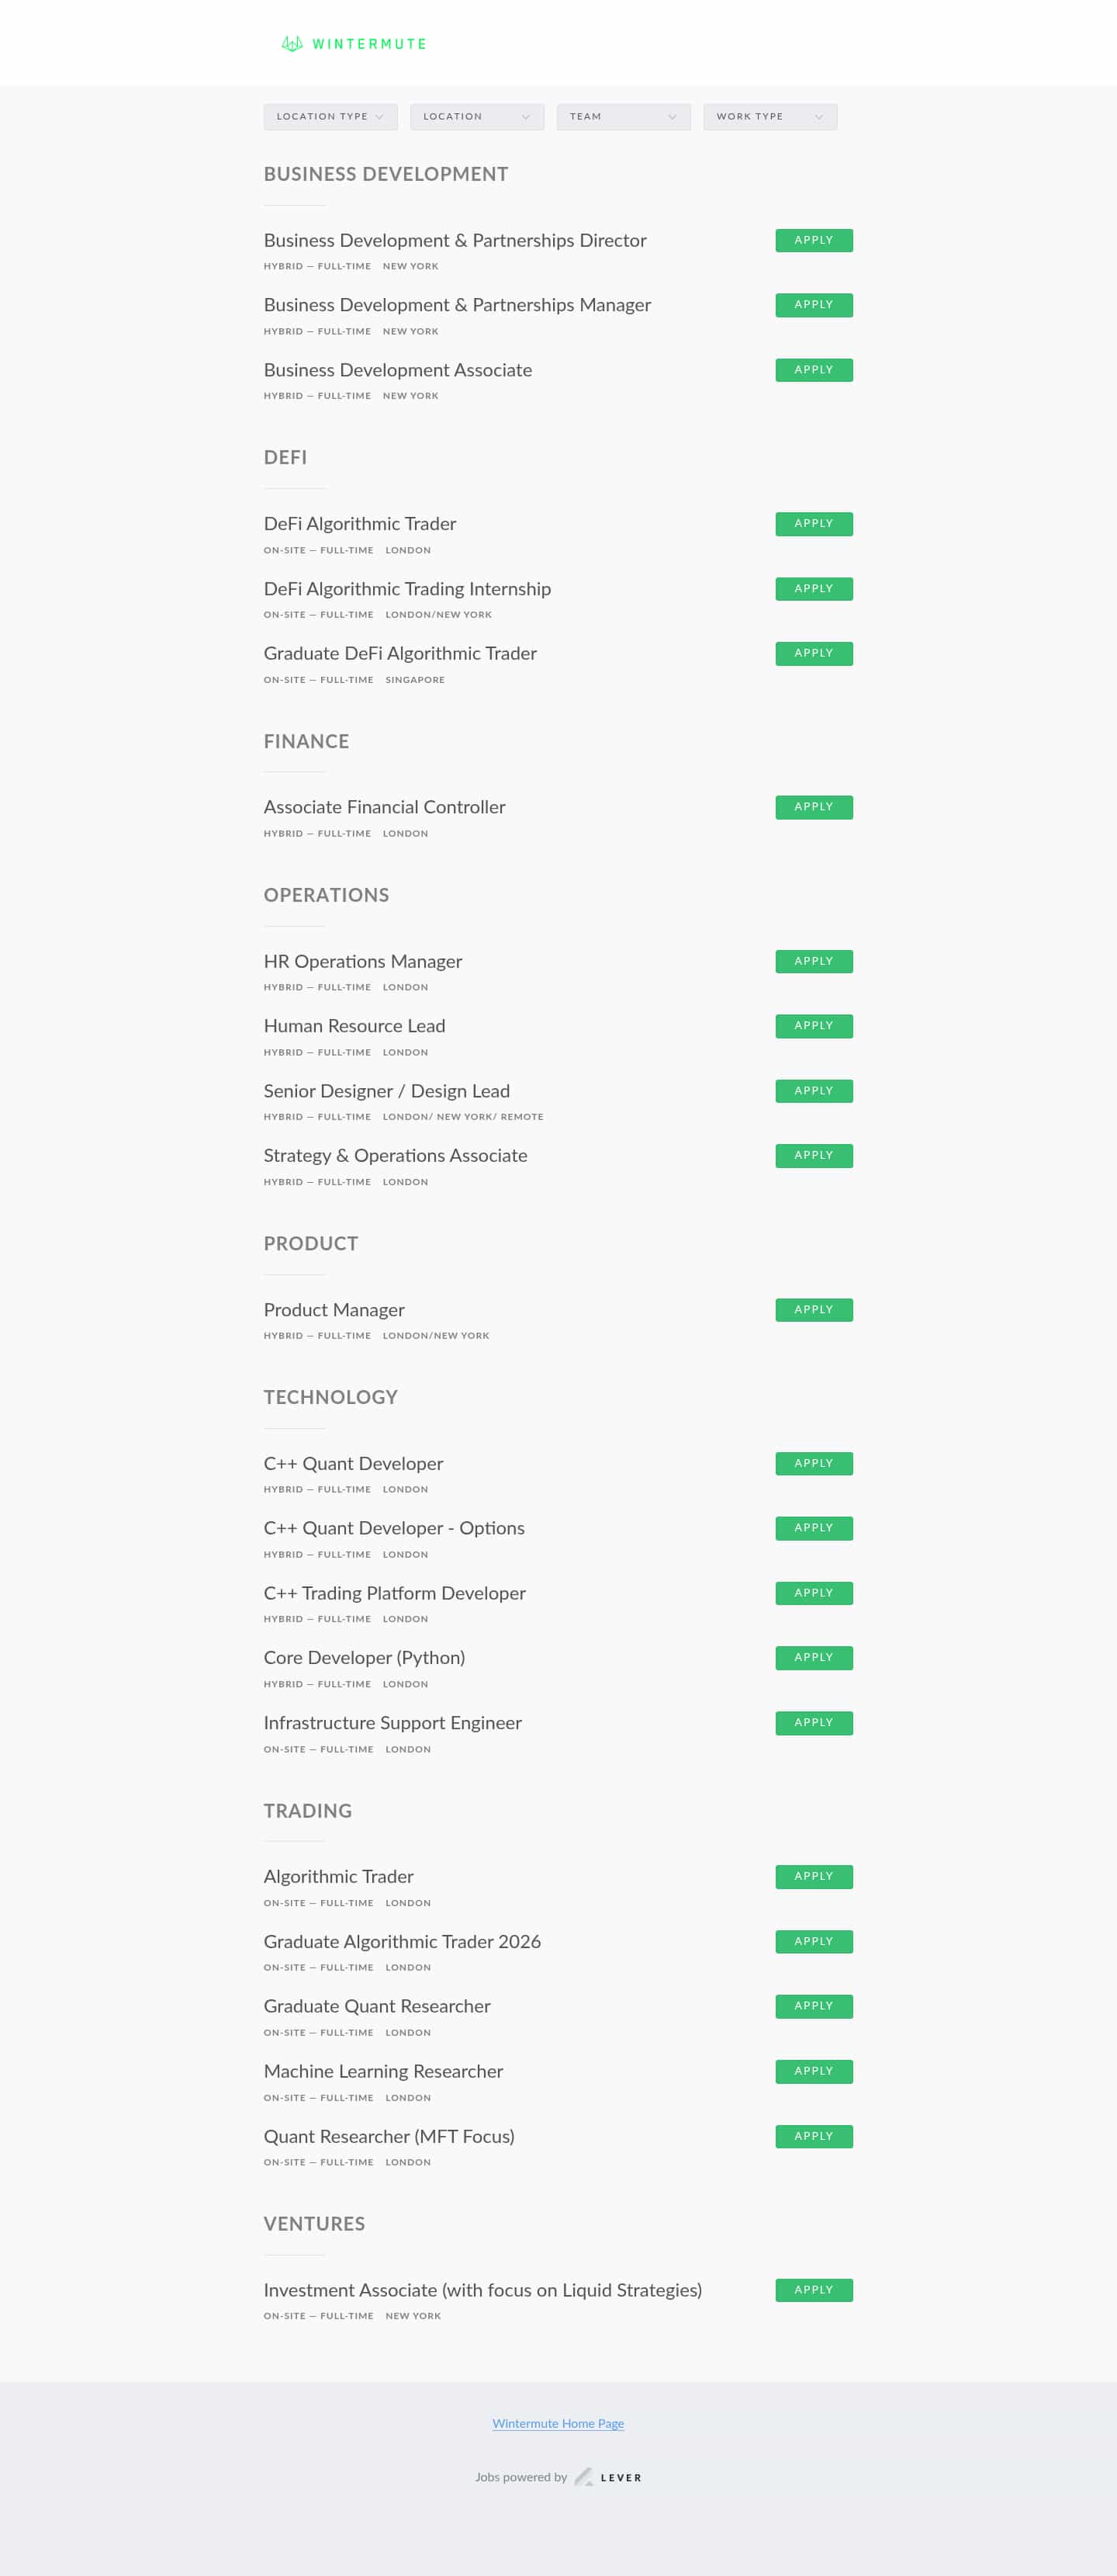Apply for the DeFi Algorithmic Trader role

[x=813, y=523]
